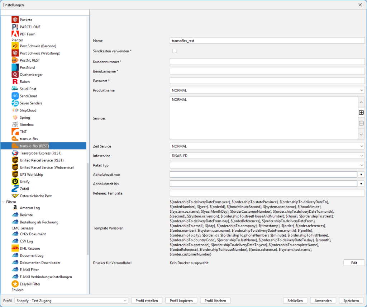Open the Produktname dropdown
Image resolution: width=367 pixels, height=307 pixels.
(x=267, y=90)
